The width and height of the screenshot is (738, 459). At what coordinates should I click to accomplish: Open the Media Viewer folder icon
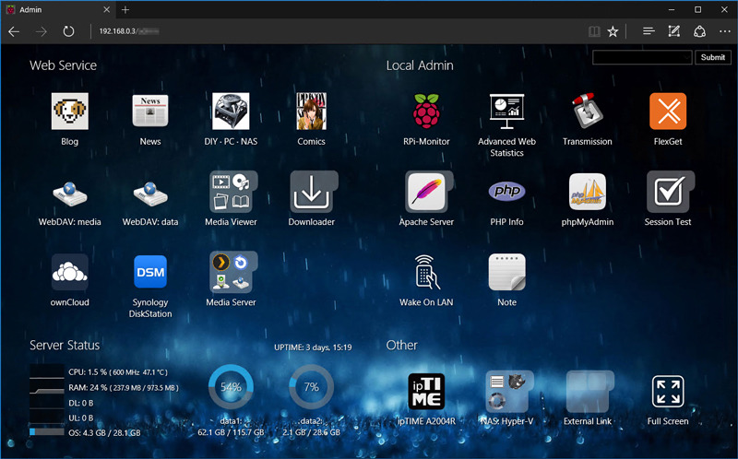click(x=233, y=192)
